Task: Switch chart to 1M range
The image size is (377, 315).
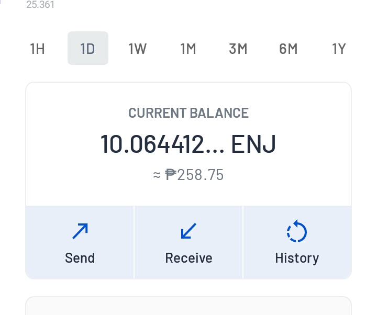Action: coord(188,49)
